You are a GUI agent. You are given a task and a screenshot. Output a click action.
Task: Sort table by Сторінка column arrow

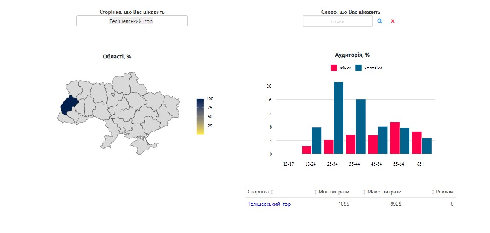[272, 192]
